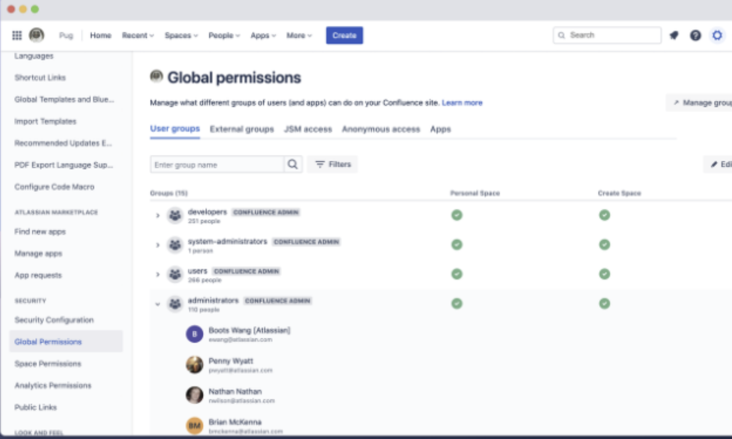732x439 pixels.
Task: Open the Spaces dropdown menu
Action: pyautogui.click(x=181, y=36)
